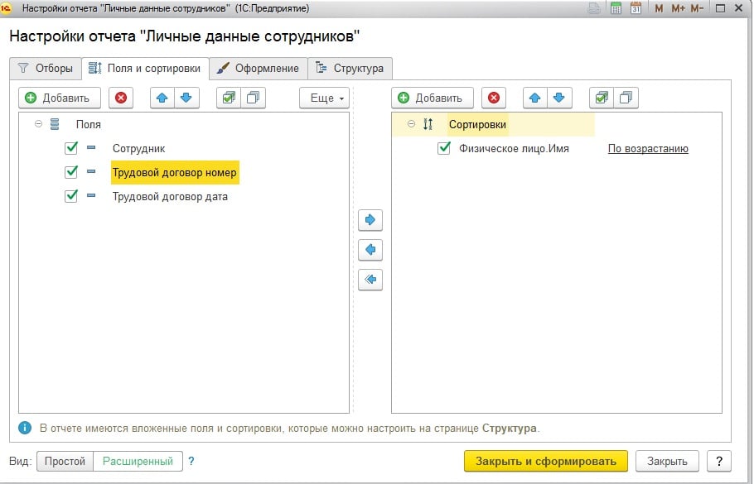The image size is (754, 484).
Task: Click right arrow to add field to sorting
Action: pos(370,220)
